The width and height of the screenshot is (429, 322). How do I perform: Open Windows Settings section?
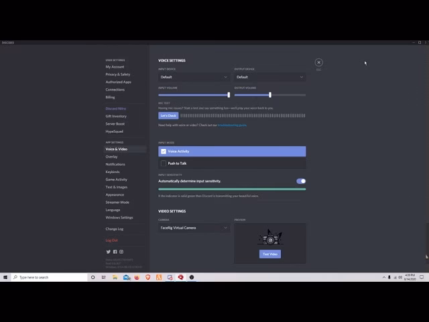coord(119,217)
